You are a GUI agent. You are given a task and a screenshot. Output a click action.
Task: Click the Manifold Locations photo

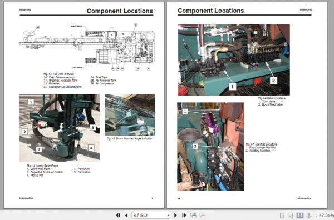click(210, 147)
